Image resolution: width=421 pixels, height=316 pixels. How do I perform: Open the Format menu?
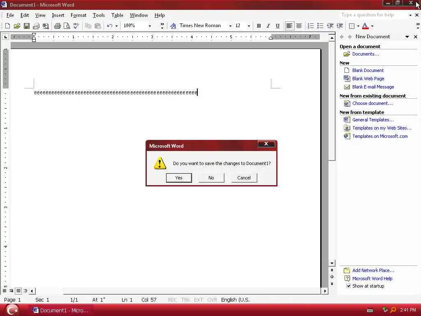[x=79, y=15]
